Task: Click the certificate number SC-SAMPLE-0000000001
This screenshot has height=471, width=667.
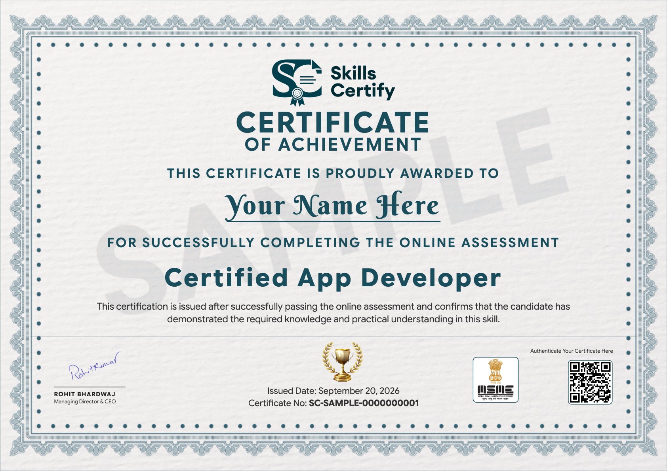Action: [x=364, y=403]
